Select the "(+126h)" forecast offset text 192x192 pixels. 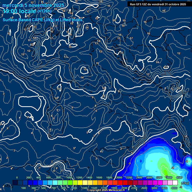pos(44,11)
